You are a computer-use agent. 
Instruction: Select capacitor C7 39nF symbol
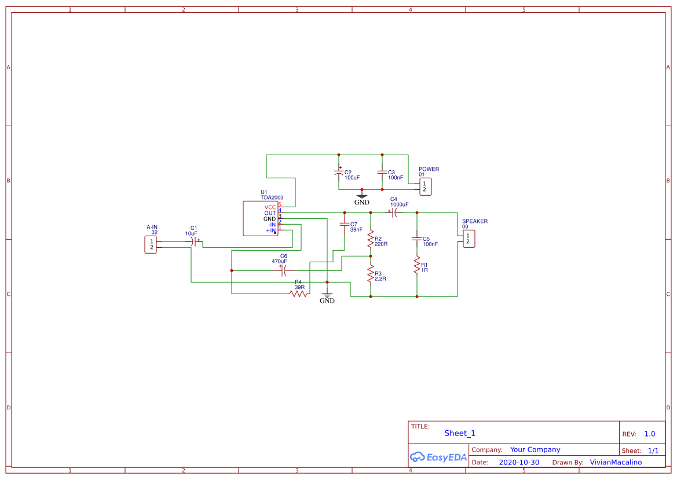tap(345, 224)
